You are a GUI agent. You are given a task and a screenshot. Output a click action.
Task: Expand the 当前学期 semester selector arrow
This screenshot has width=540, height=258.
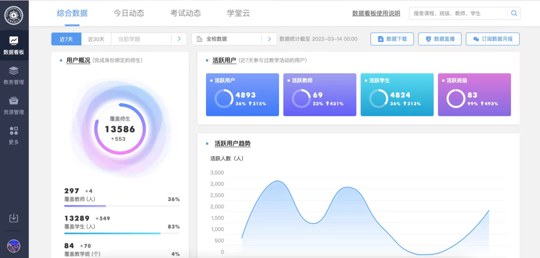click(x=179, y=39)
